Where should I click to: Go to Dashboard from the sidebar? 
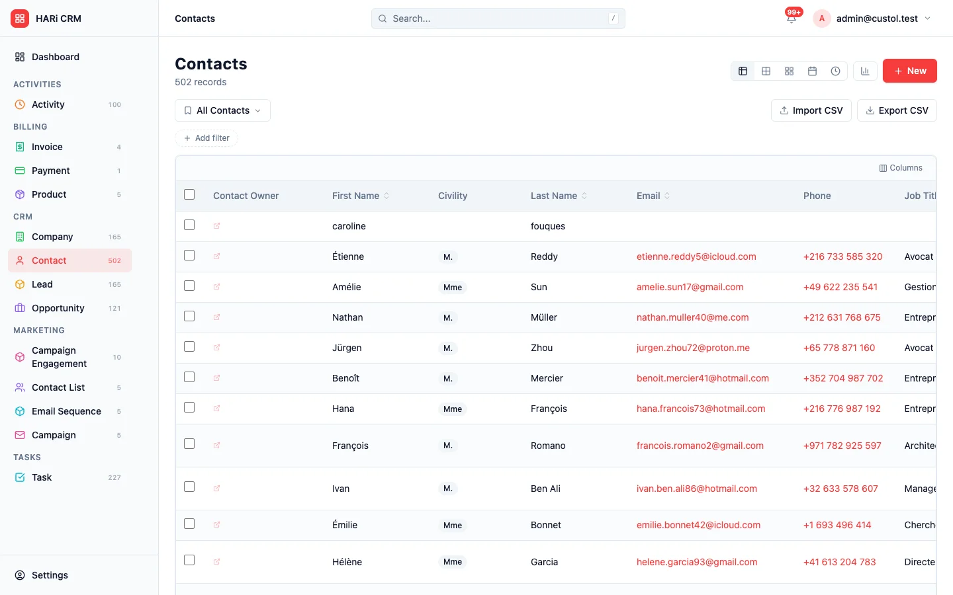click(x=54, y=57)
